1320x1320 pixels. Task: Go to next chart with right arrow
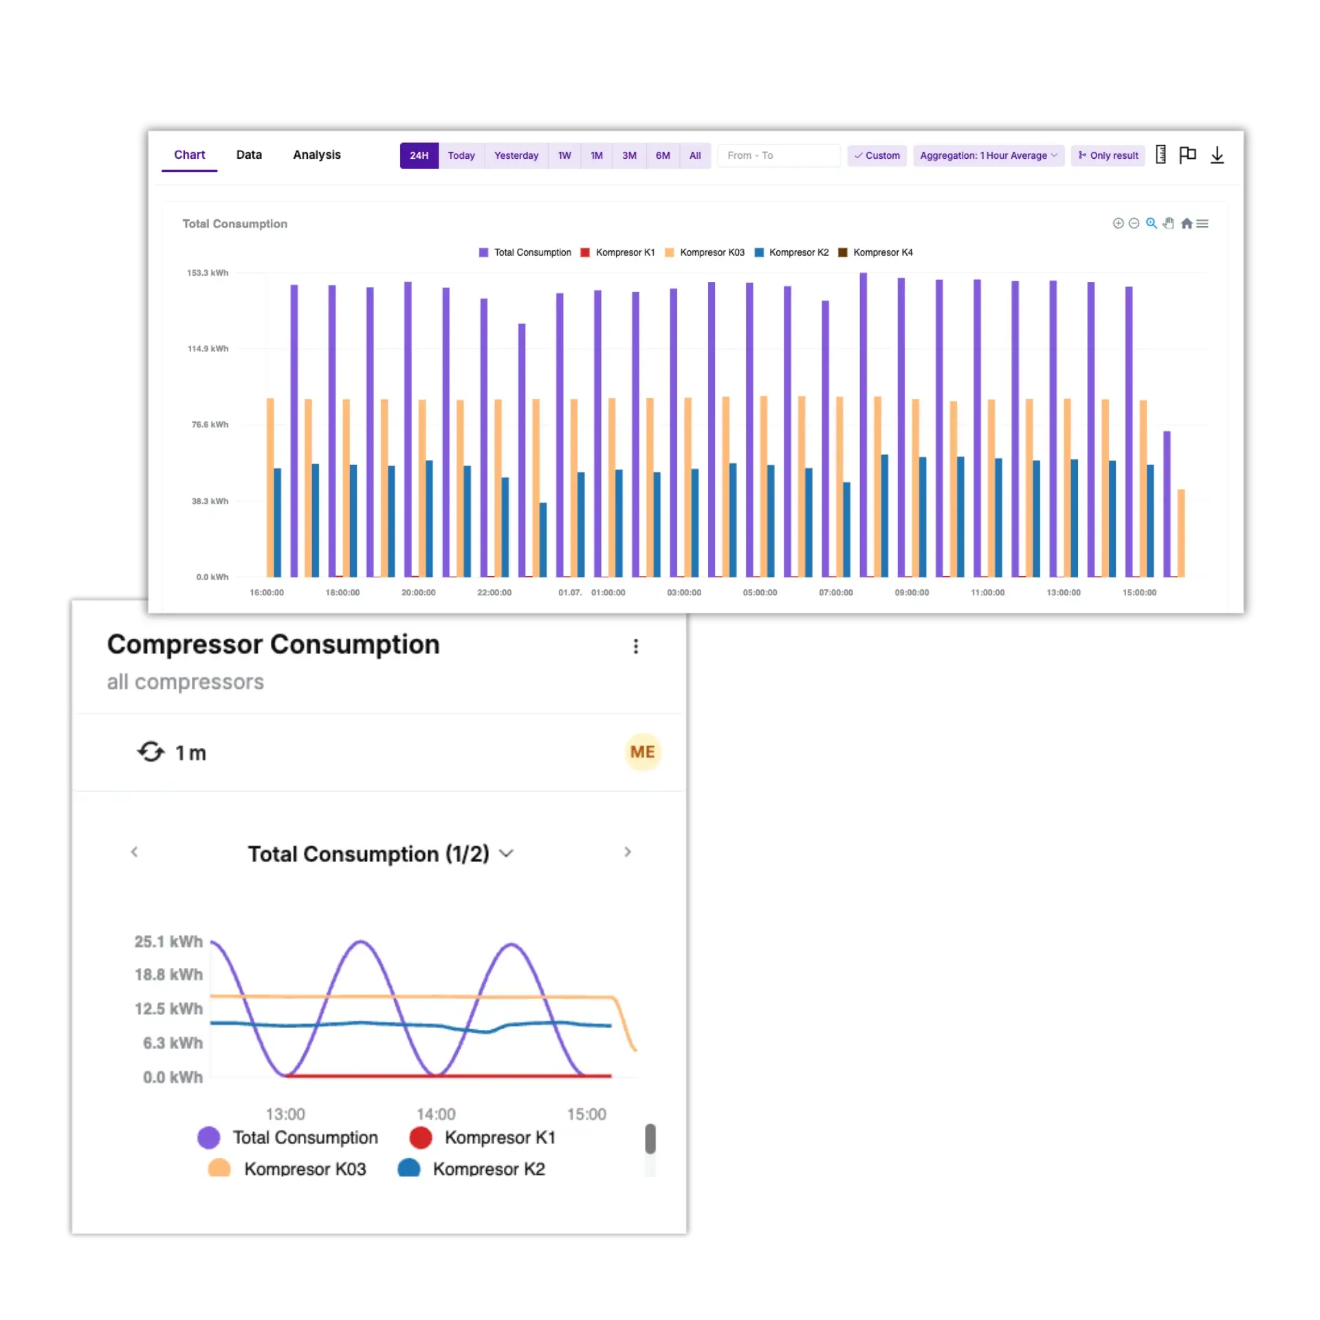[627, 852]
